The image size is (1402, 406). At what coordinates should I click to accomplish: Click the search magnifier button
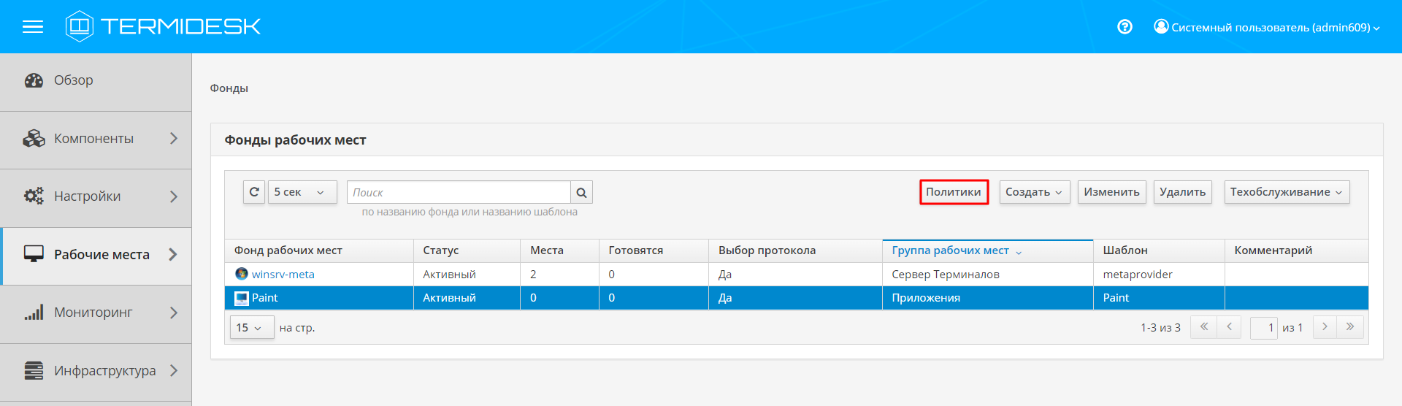coord(581,193)
